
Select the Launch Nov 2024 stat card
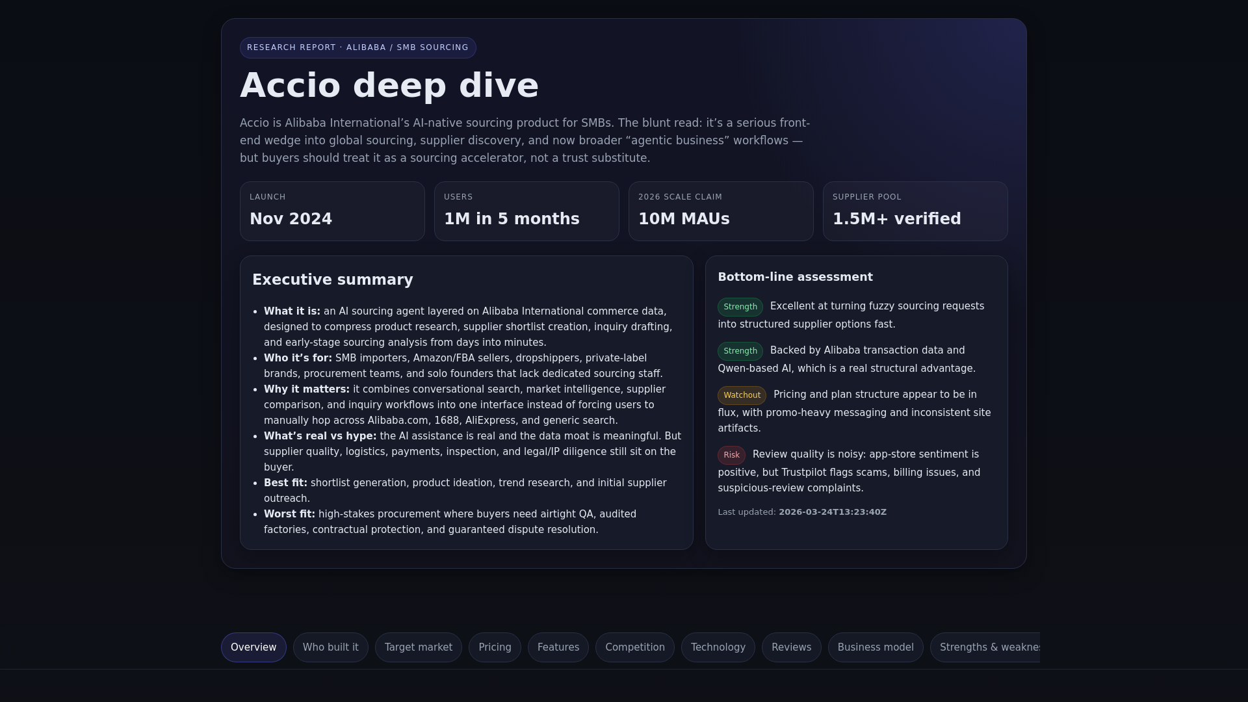332,211
